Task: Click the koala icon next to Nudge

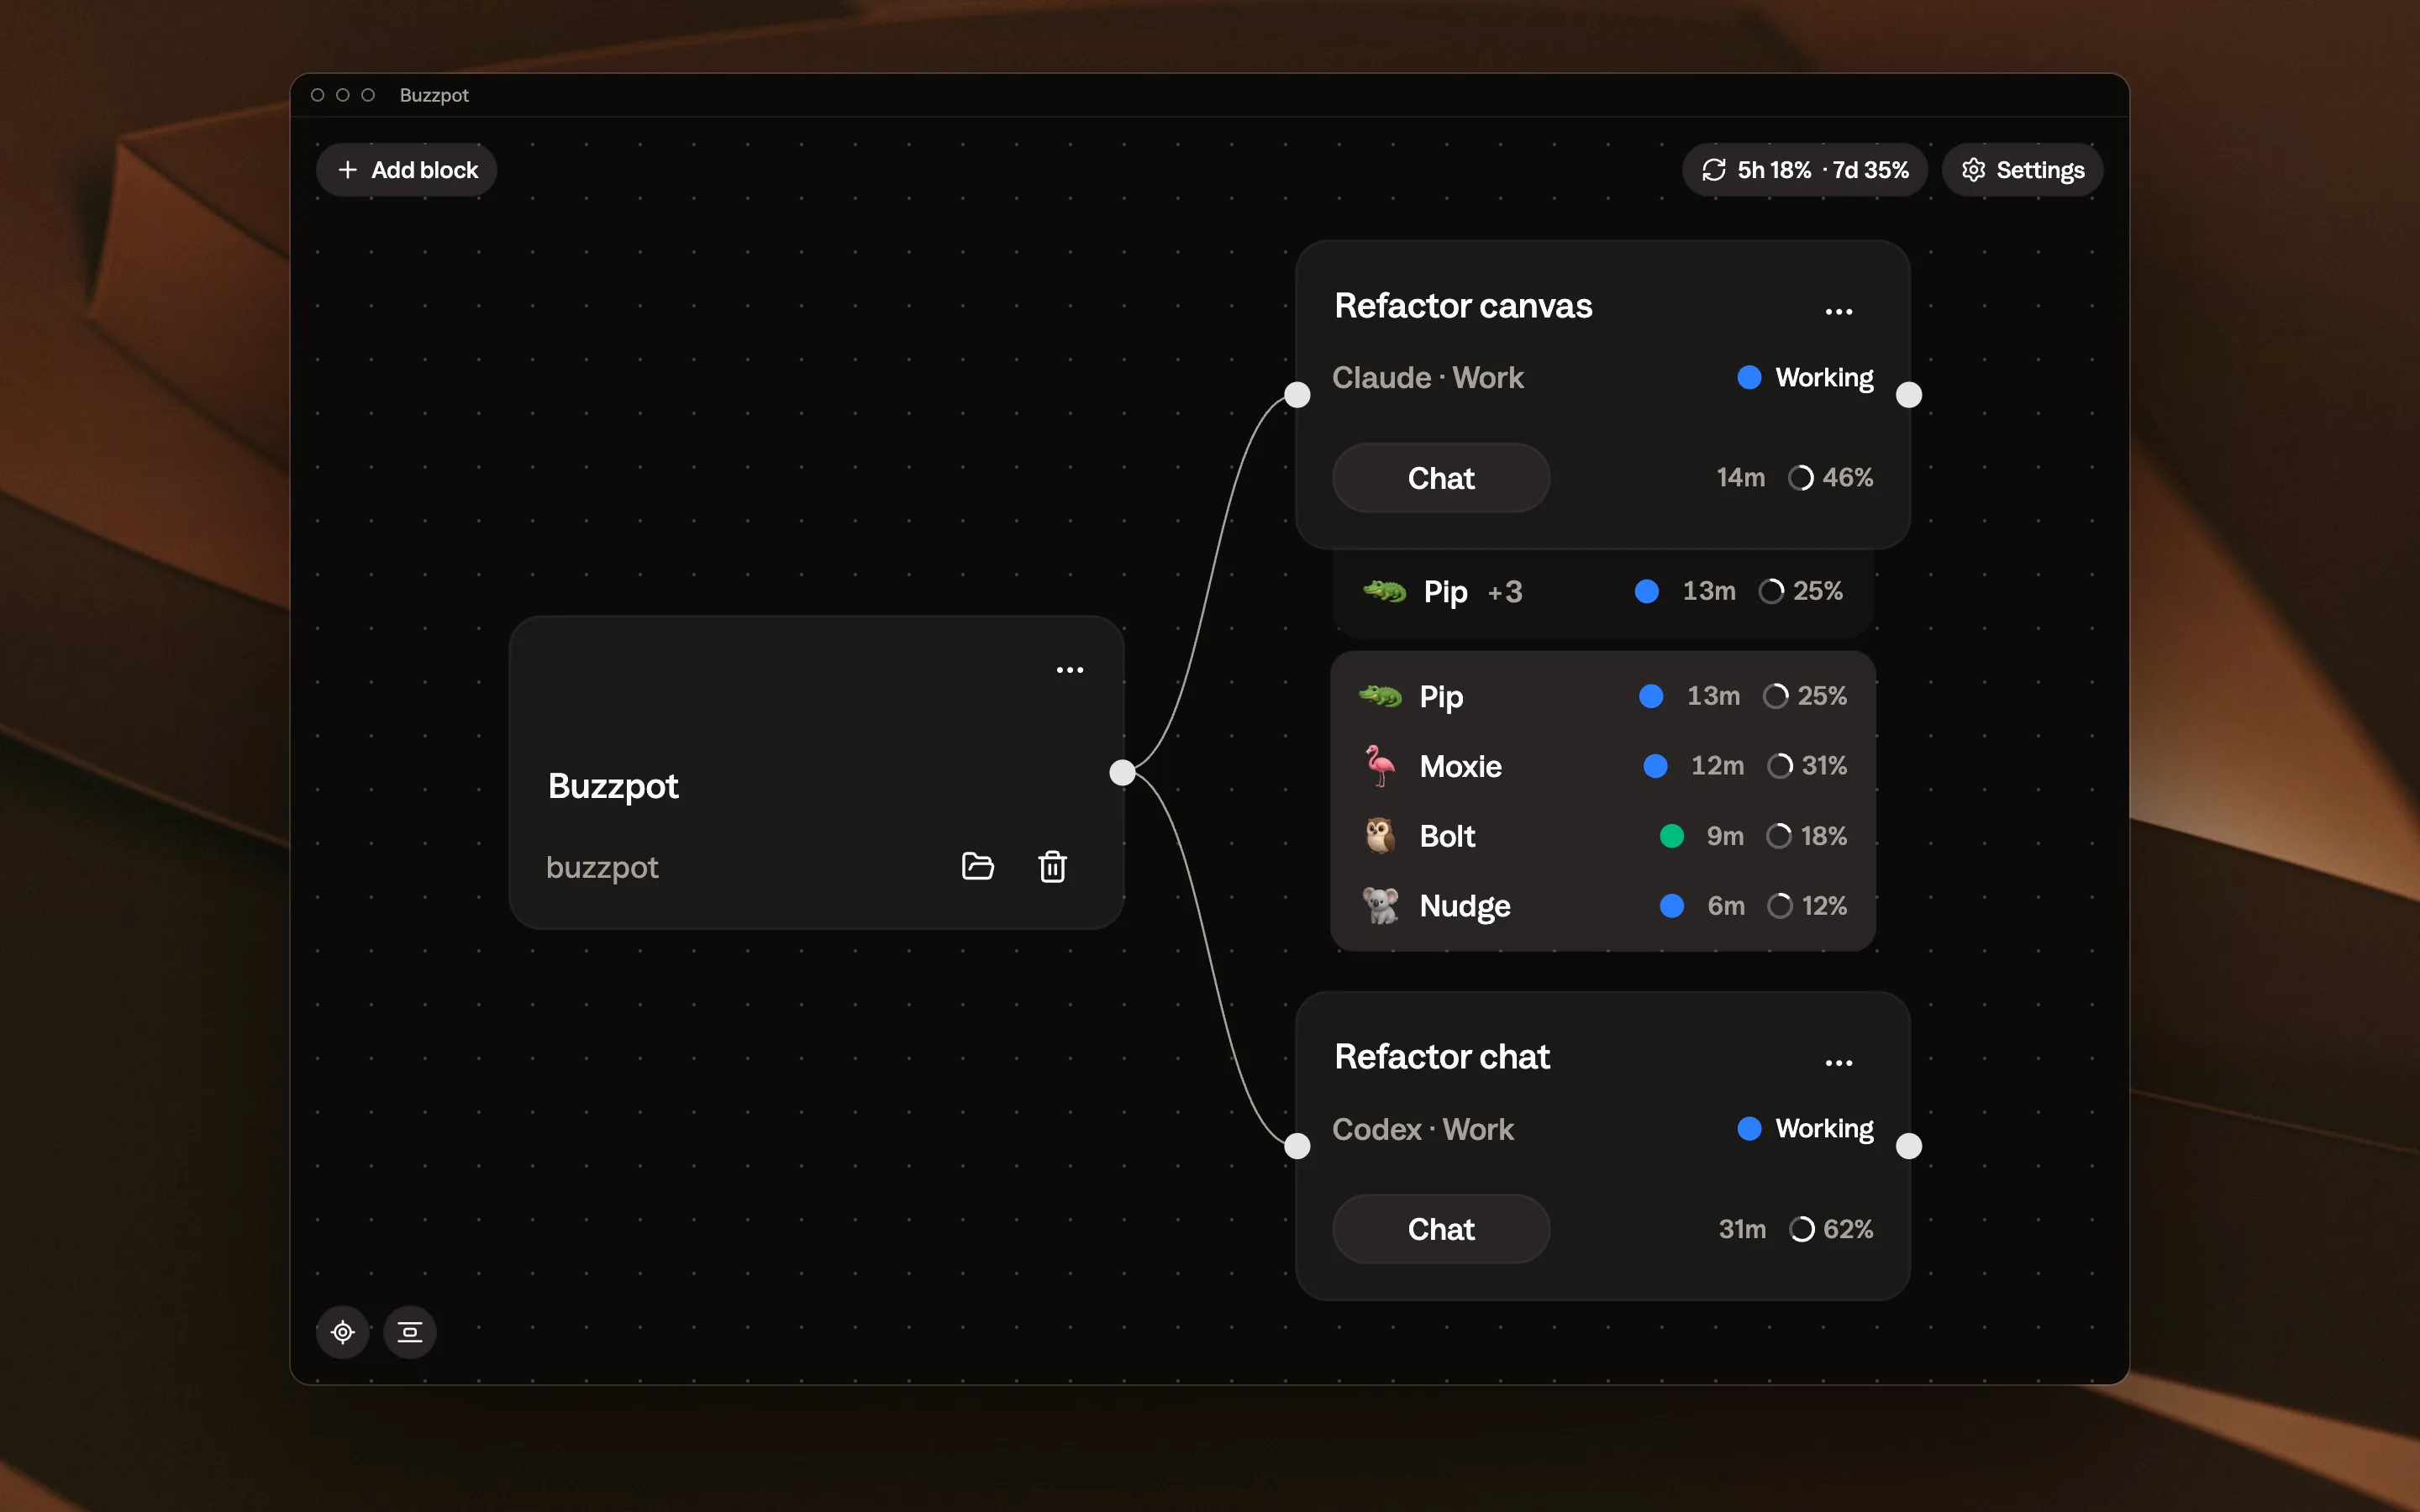Action: (1380, 906)
